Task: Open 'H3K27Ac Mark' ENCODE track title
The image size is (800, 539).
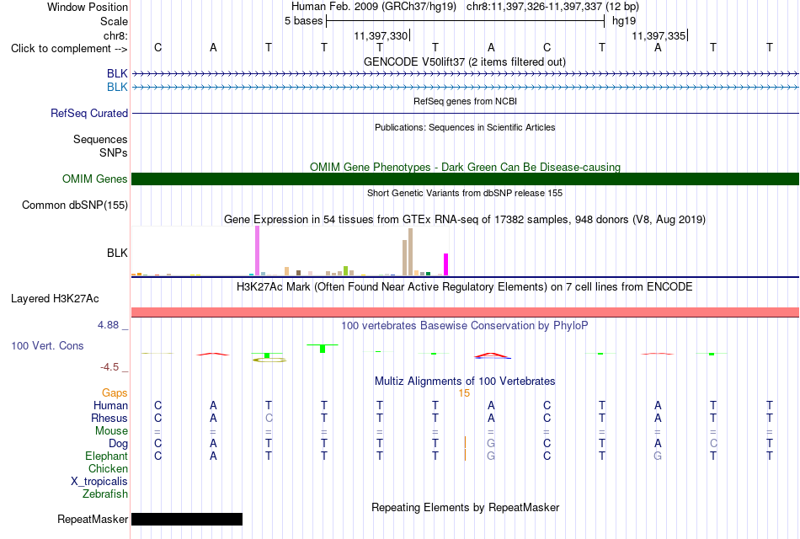Action: tap(465, 287)
